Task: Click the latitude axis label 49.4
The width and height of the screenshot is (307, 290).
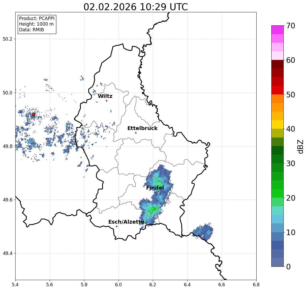Action: (x=7, y=253)
